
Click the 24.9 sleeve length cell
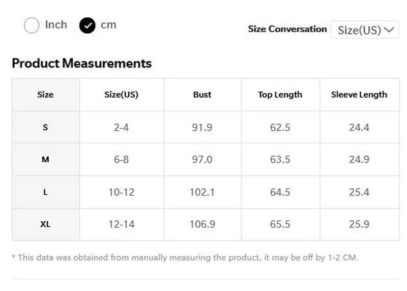(x=359, y=160)
